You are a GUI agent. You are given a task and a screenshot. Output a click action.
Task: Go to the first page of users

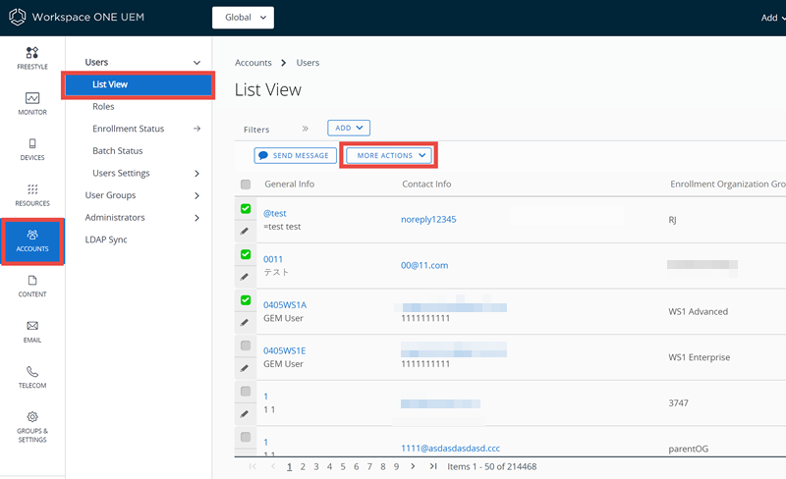253,466
